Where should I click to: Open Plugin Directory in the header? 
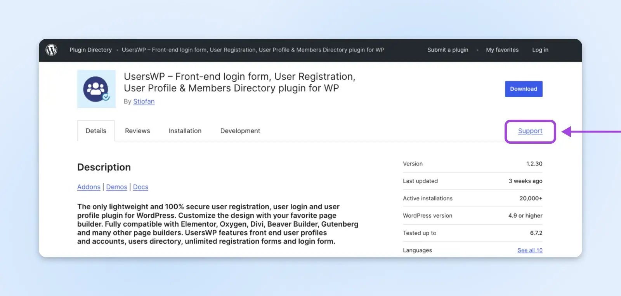pos(90,50)
